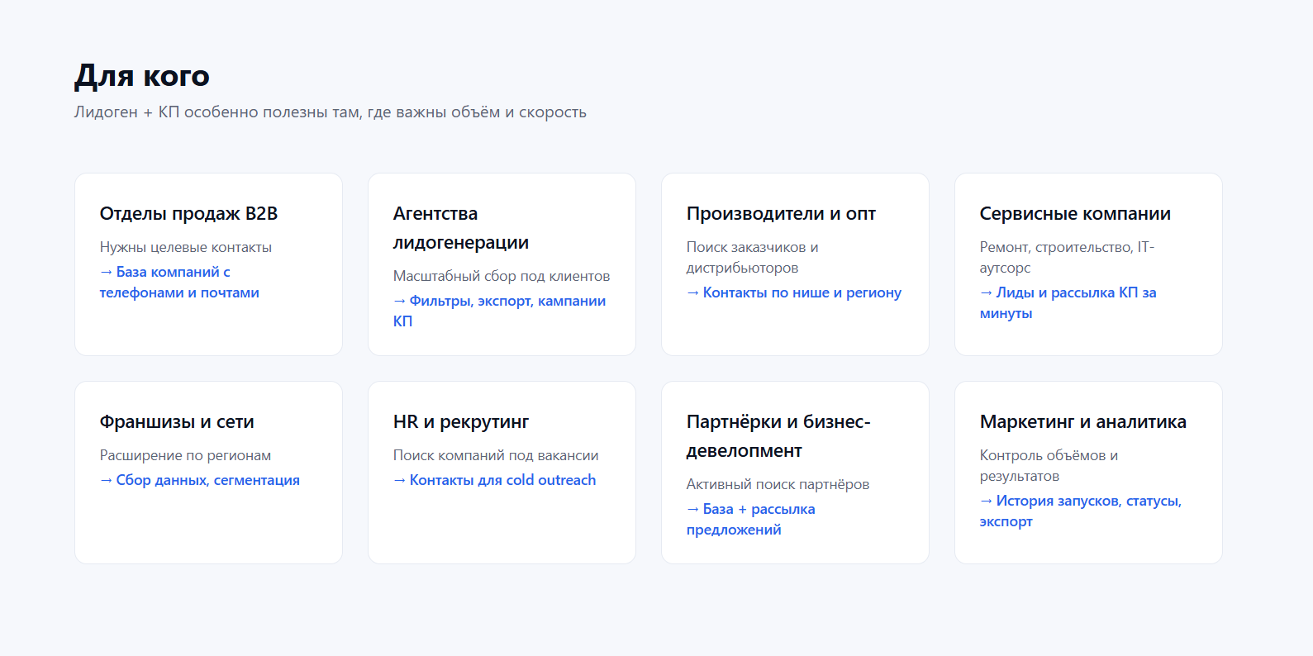Viewport: 1313px width, 656px height.
Task: Click "Ремонт, строительство, IT-аутсорс" description text
Action: pyautogui.click(x=1066, y=257)
